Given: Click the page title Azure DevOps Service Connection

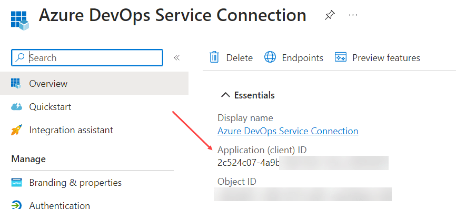Looking at the screenshot, I should coord(173,15).
